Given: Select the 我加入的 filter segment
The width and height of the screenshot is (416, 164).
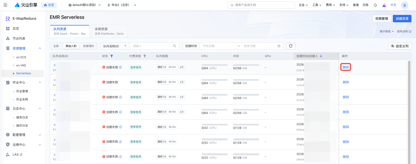Looking at the screenshot, I should click(71, 46).
